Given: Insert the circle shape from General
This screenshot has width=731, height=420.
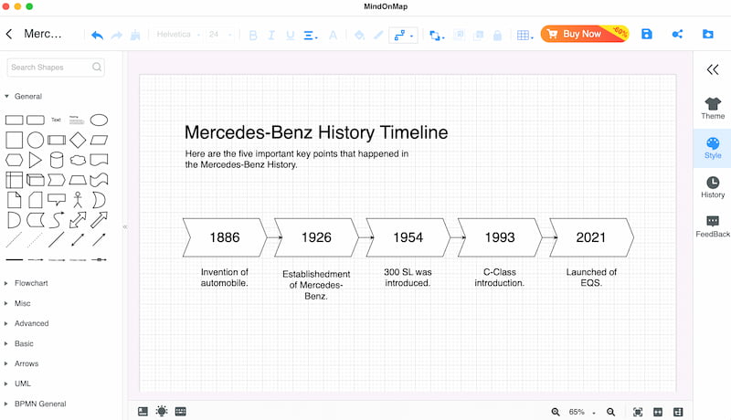Looking at the screenshot, I should pos(36,140).
